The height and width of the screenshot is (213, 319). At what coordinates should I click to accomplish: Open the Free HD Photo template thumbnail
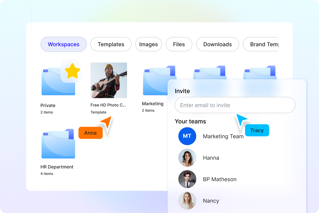click(x=109, y=80)
